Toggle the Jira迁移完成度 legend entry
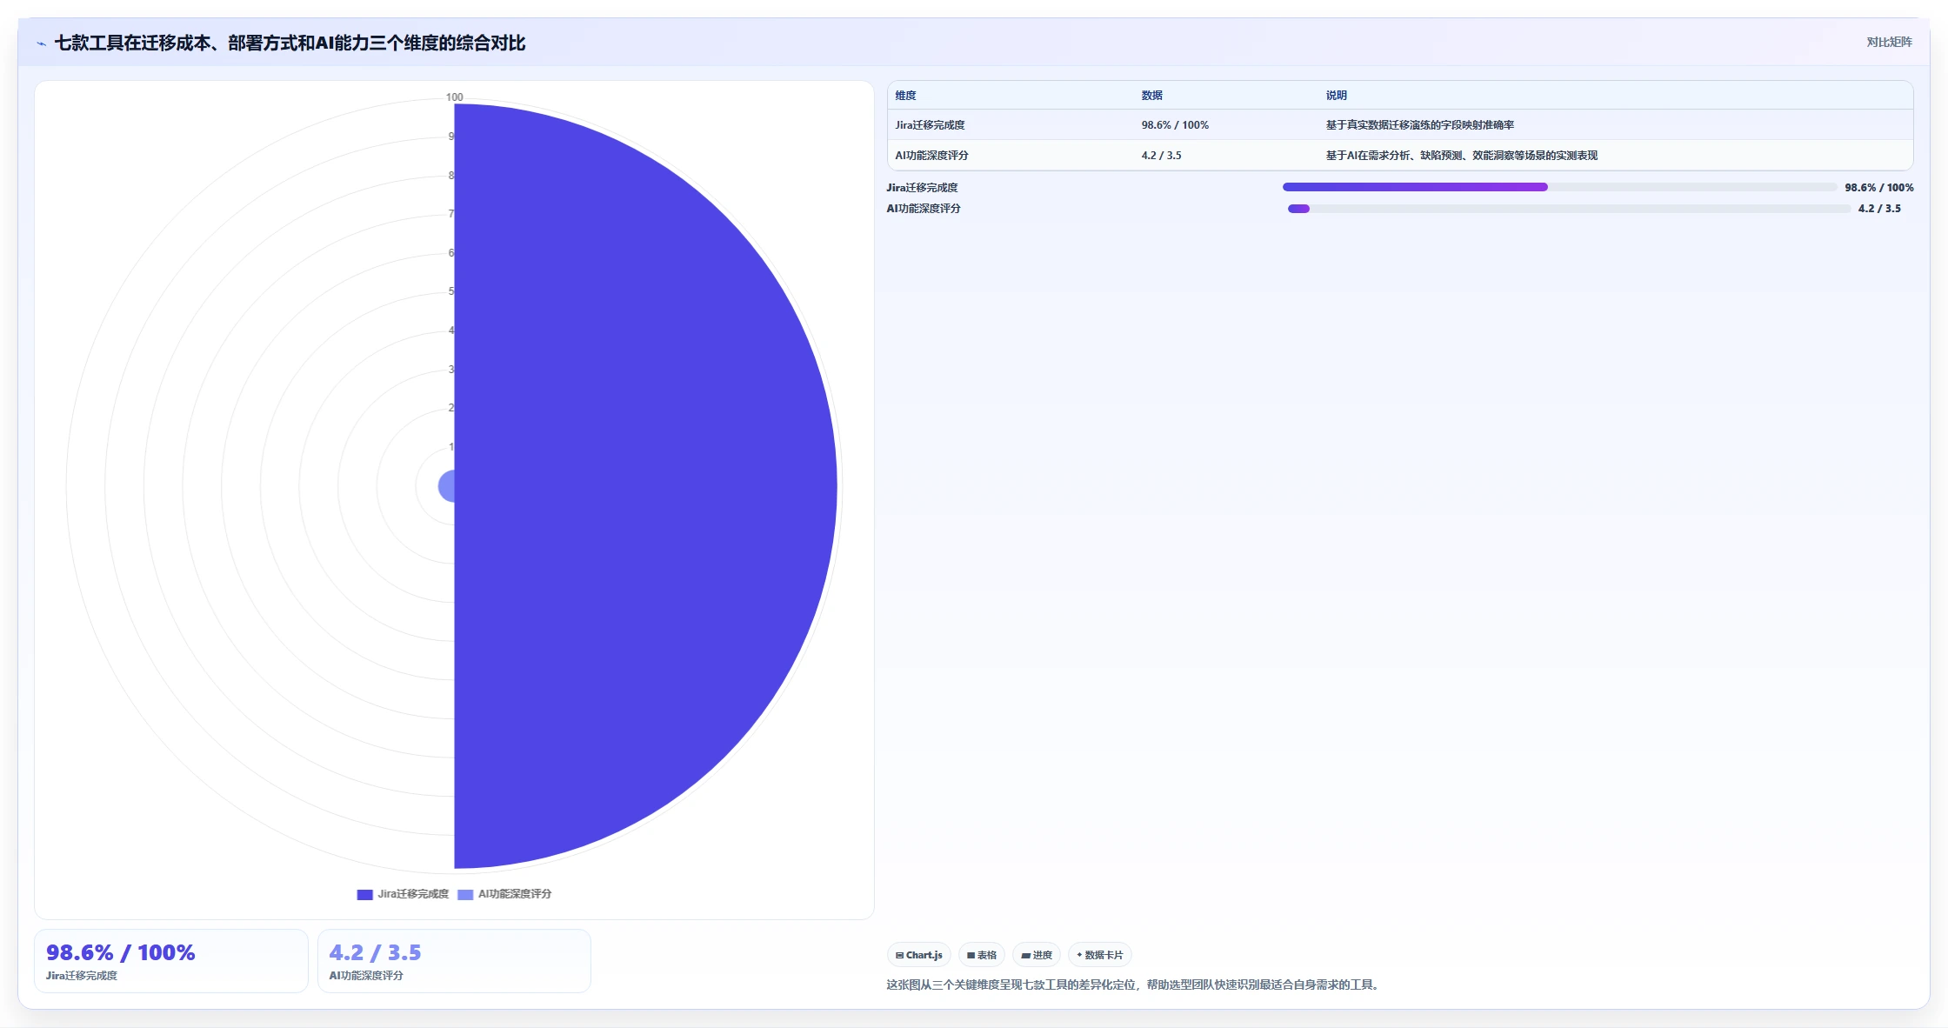 point(403,894)
